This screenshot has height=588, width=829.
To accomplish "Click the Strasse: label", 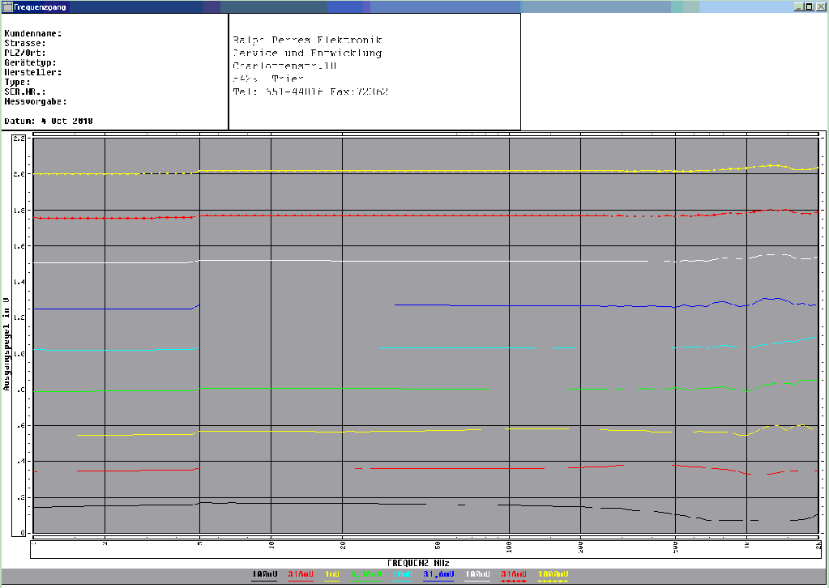I will [25, 43].
